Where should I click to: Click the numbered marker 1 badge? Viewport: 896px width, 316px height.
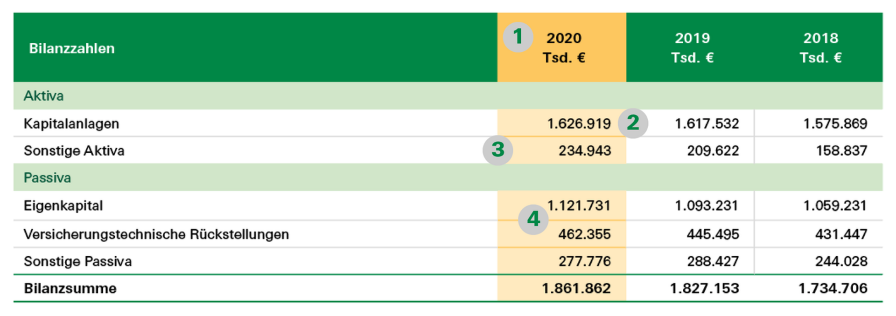518,37
